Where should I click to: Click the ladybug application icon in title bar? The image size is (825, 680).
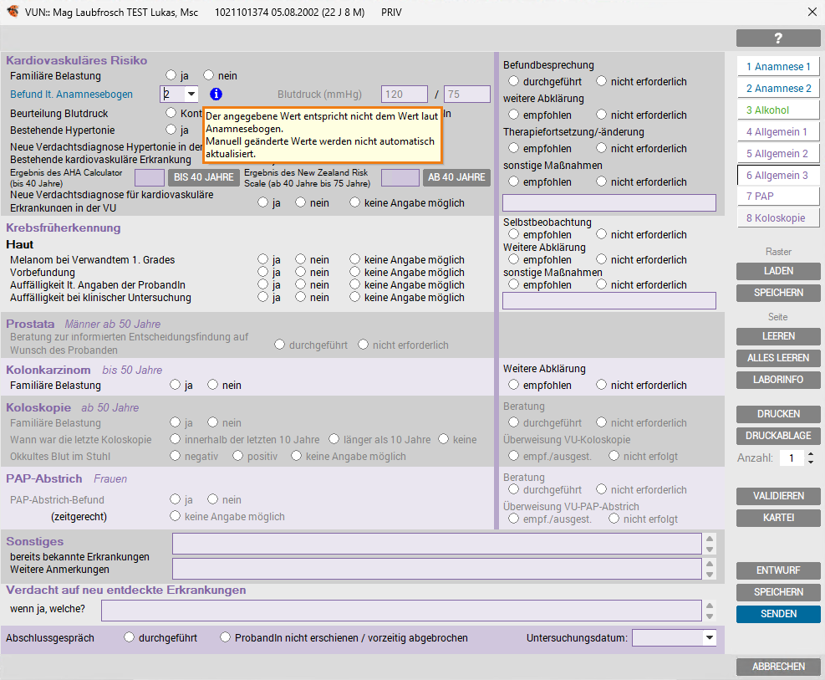(x=12, y=12)
